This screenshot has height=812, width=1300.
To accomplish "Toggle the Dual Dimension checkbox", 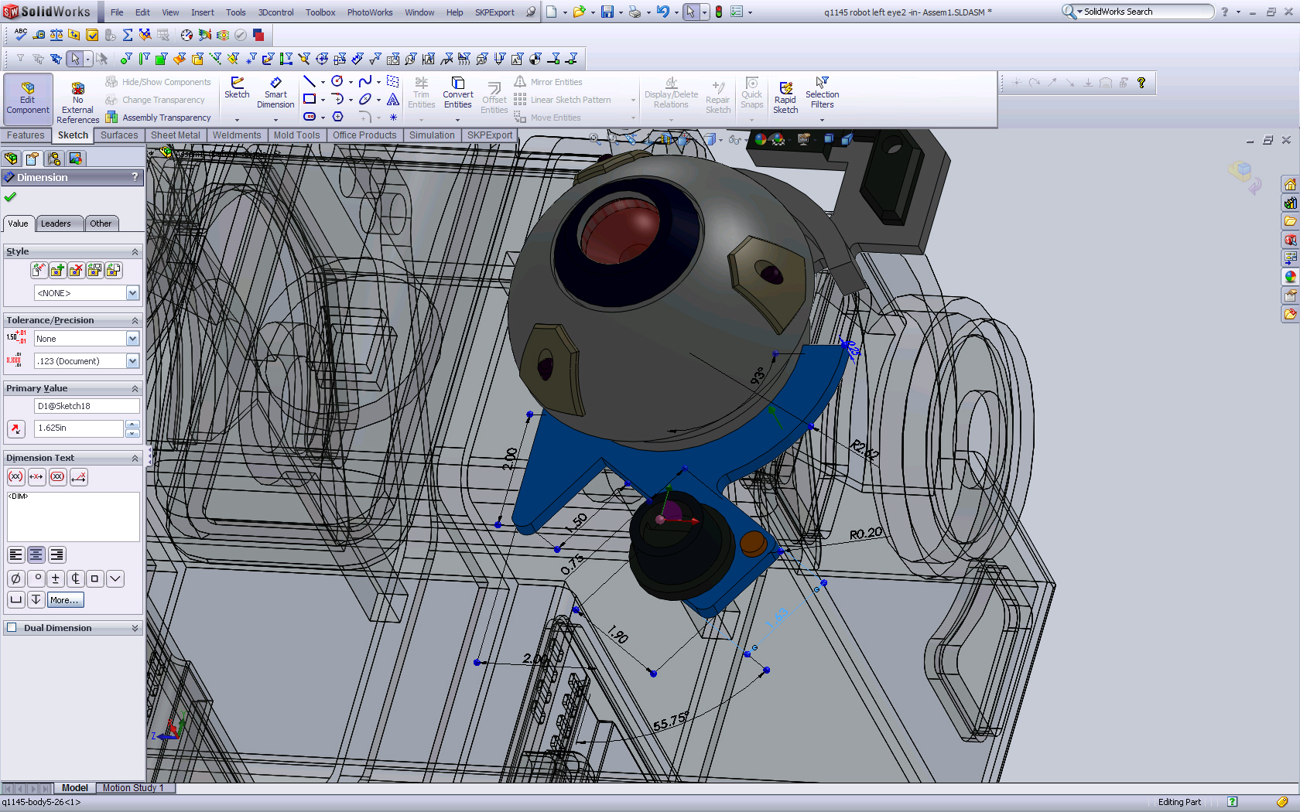I will [x=12, y=628].
